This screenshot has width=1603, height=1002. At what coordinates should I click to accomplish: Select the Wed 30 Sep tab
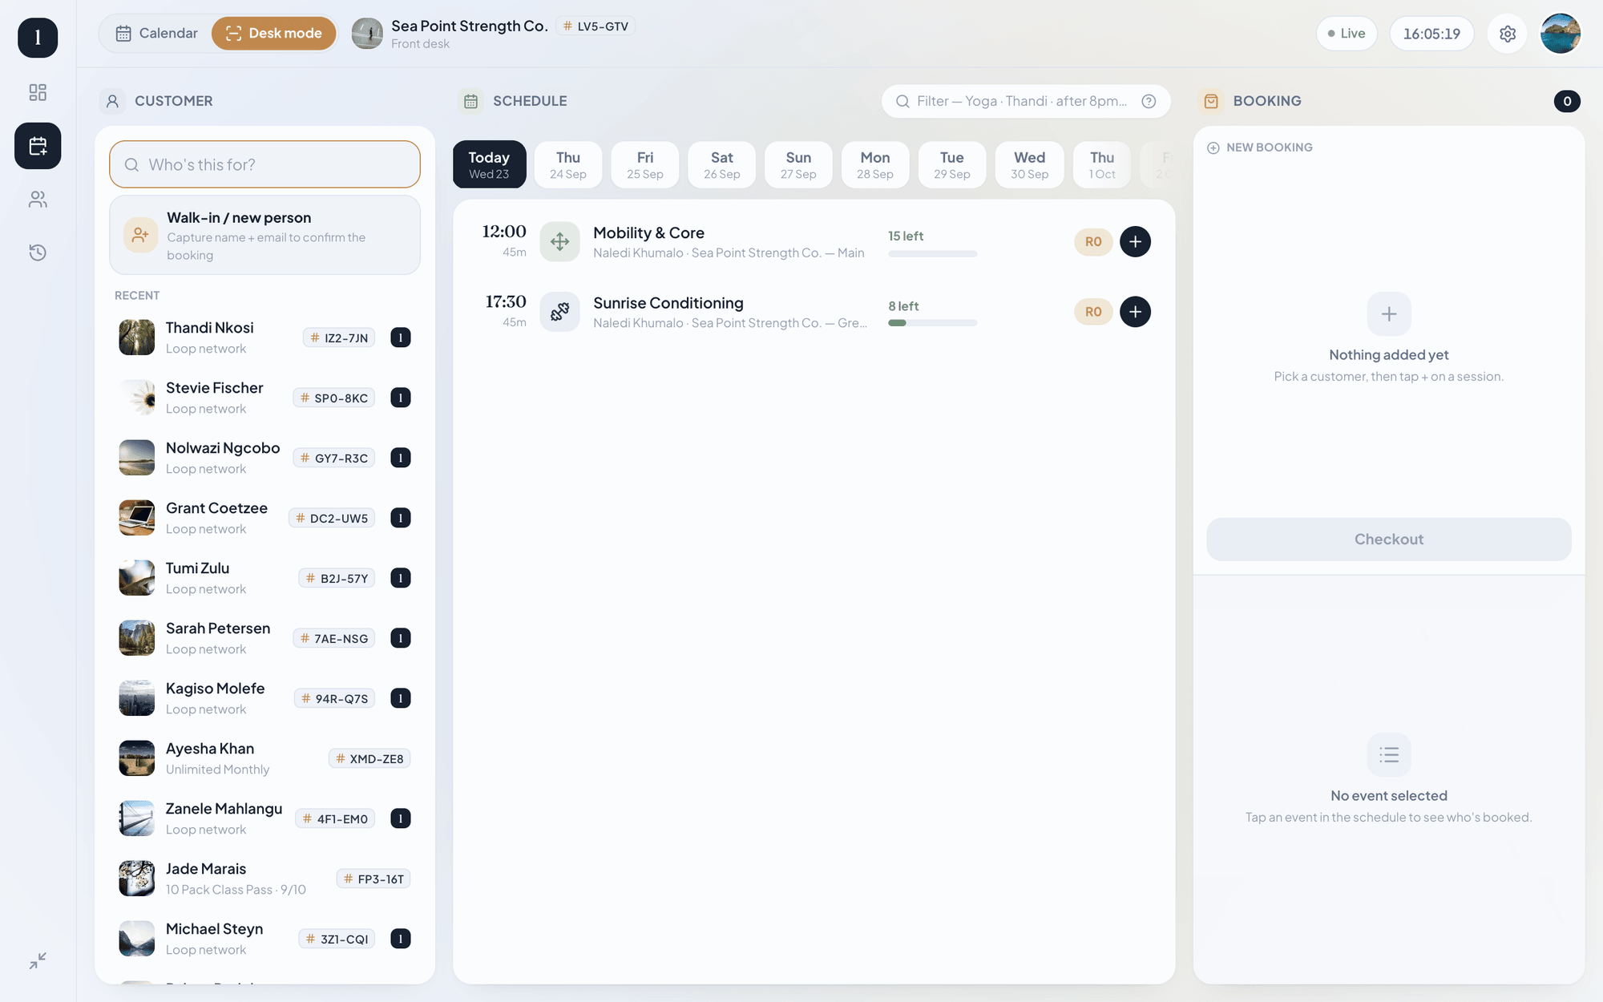click(x=1030, y=164)
